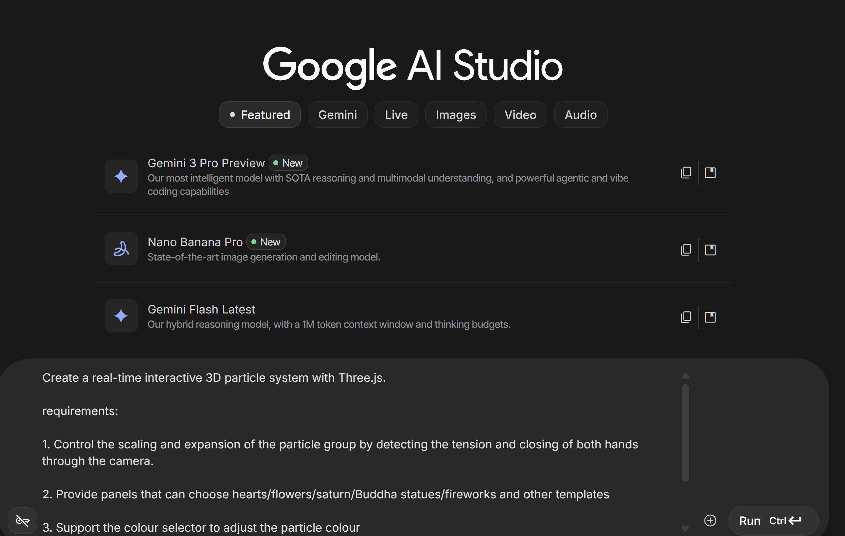Copy the Gemini Flash Latest model ID

pos(686,317)
